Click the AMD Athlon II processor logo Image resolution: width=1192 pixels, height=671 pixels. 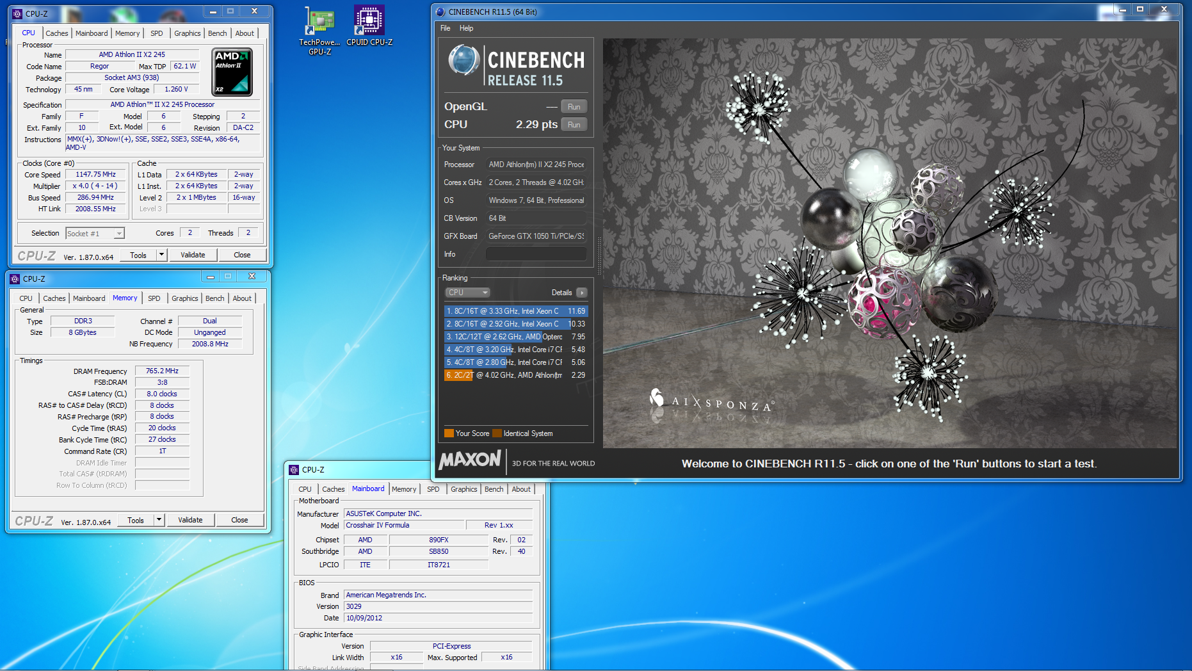(x=232, y=72)
